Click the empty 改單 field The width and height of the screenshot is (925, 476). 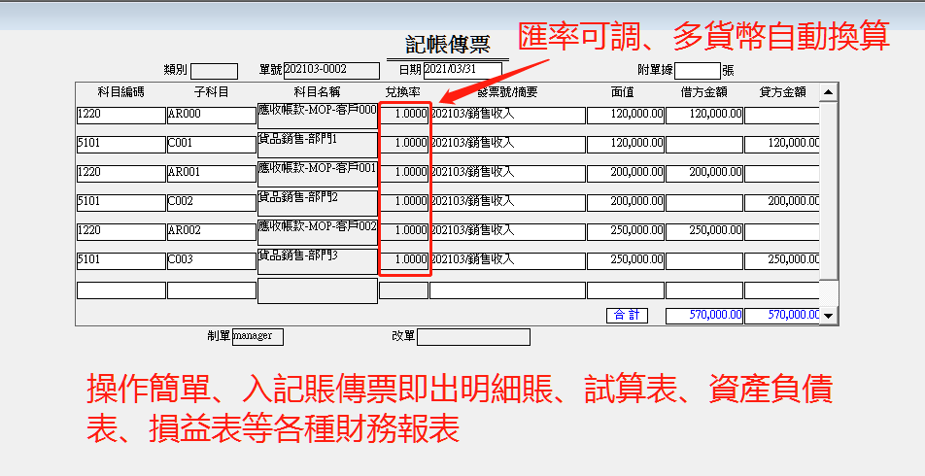click(x=473, y=337)
